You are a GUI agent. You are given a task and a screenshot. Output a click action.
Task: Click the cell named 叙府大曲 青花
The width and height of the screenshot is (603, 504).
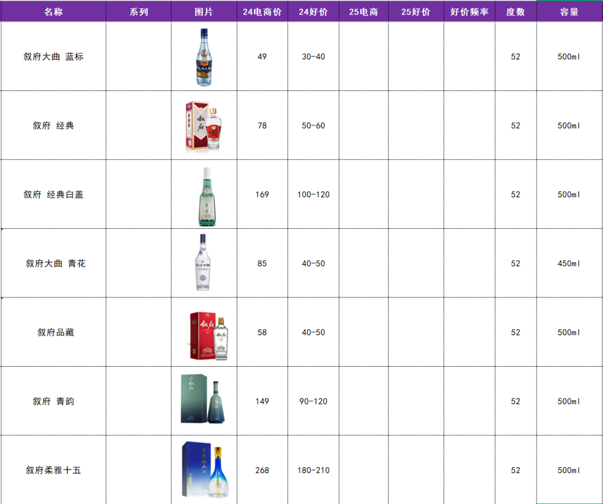click(x=54, y=263)
